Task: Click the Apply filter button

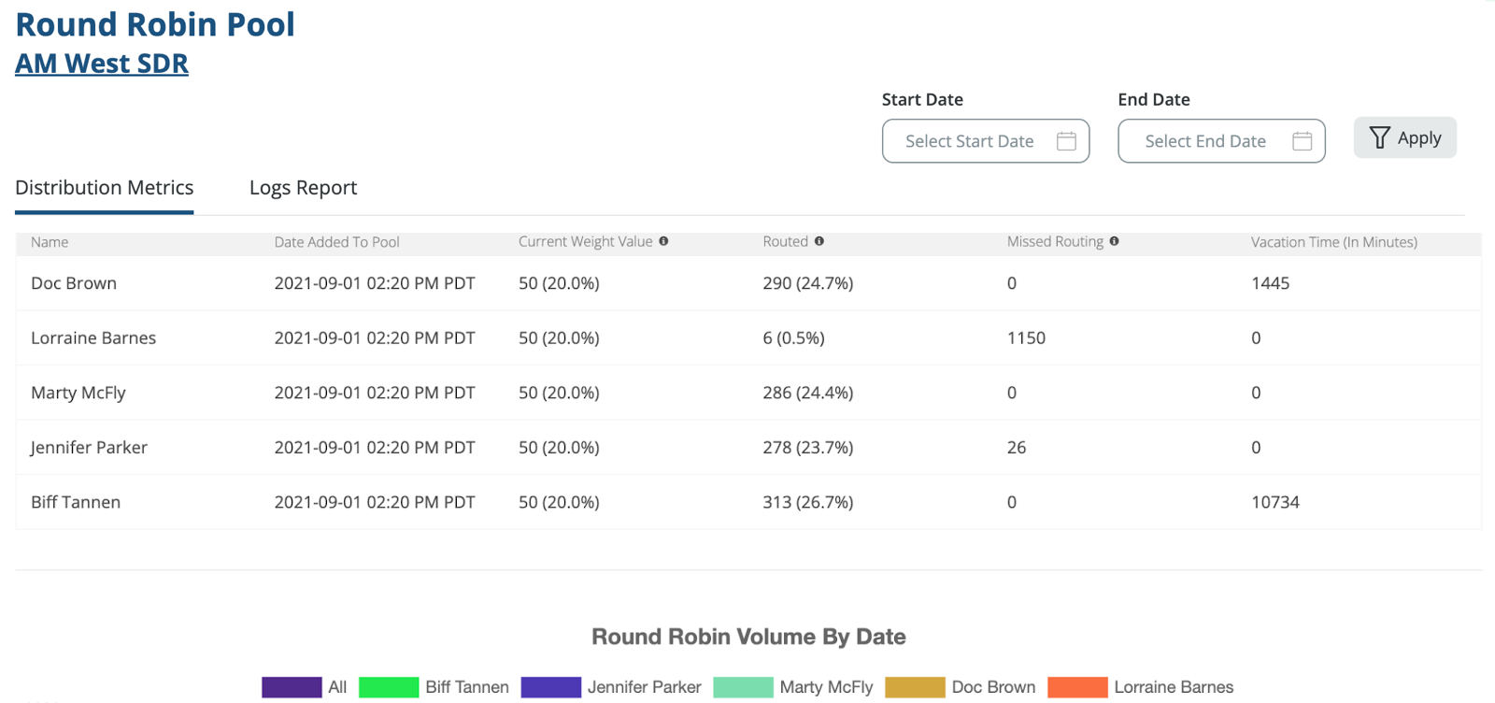Action: 1404,138
